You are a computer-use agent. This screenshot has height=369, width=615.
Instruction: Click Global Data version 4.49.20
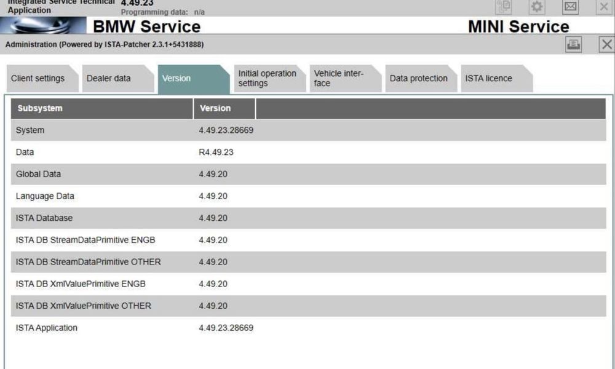click(x=213, y=174)
